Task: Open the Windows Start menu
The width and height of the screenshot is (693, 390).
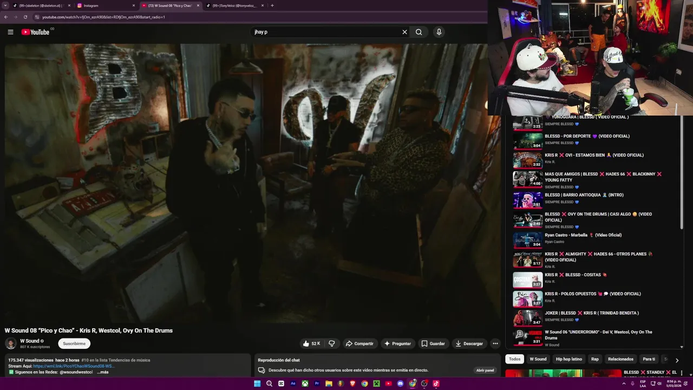Action: click(x=257, y=383)
